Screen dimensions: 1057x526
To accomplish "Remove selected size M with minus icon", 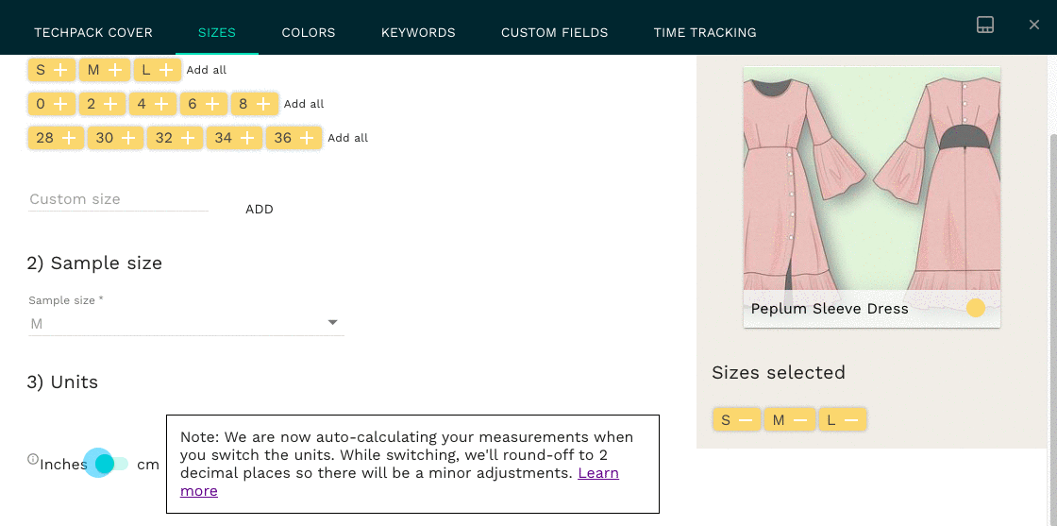I will pos(798,420).
